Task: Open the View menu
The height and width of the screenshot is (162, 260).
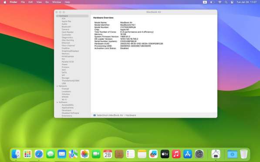Action: coord(39,2)
